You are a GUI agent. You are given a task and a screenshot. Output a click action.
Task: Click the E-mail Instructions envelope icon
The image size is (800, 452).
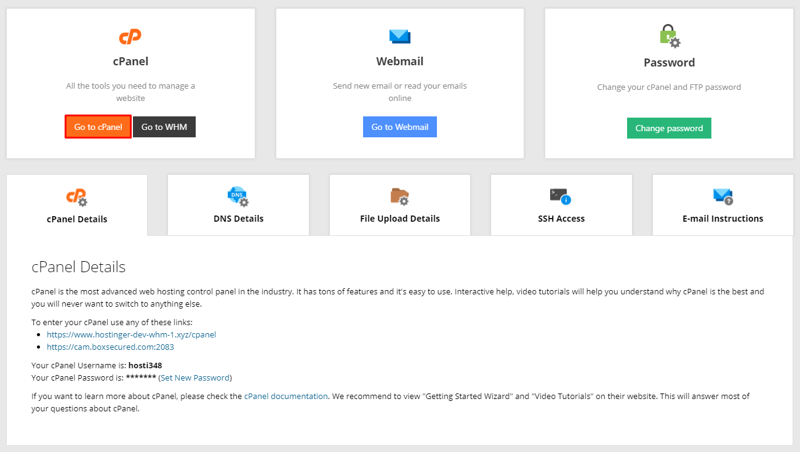(x=722, y=196)
